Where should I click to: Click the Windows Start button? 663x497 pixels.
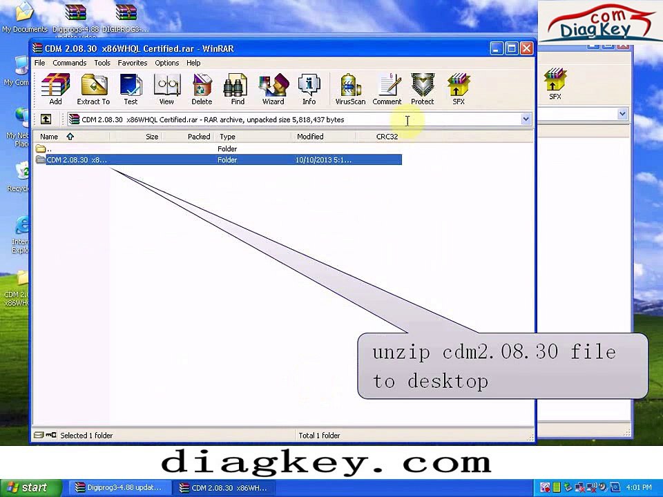click(30, 487)
